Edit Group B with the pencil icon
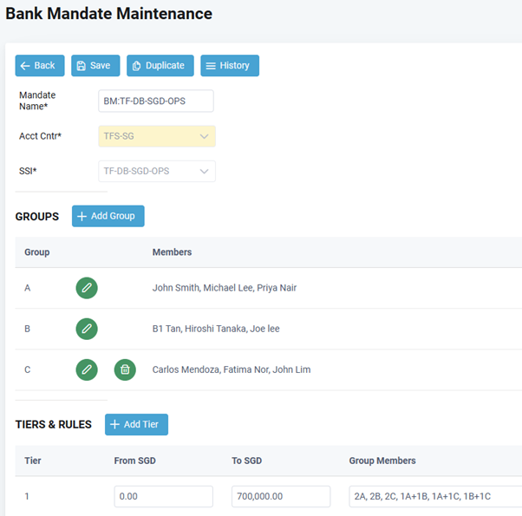This screenshot has height=516, width=522. pos(87,329)
